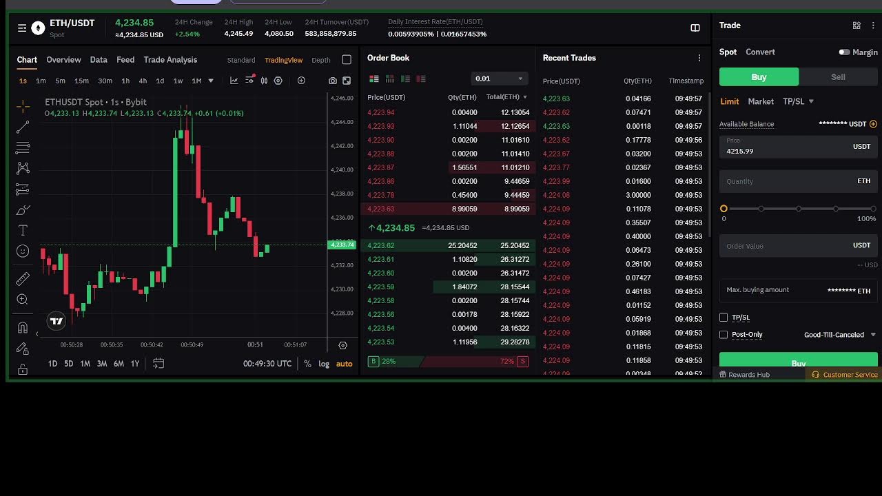Switch to the Sell side

(x=838, y=77)
